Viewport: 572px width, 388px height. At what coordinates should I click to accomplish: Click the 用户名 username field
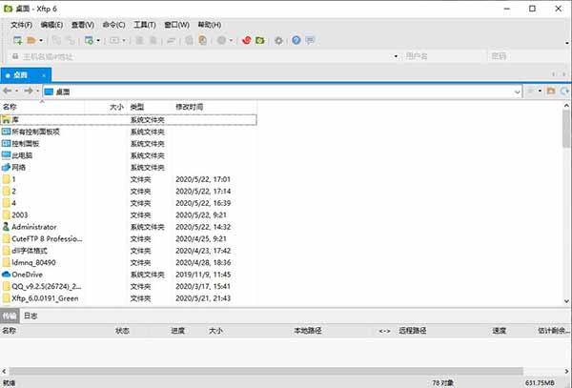pos(444,56)
